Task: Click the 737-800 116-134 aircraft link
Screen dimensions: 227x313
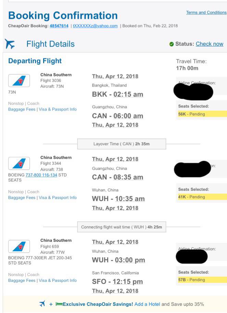Action: click(41, 175)
